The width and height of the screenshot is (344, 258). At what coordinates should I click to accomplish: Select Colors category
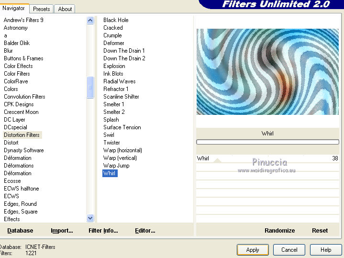click(11, 89)
